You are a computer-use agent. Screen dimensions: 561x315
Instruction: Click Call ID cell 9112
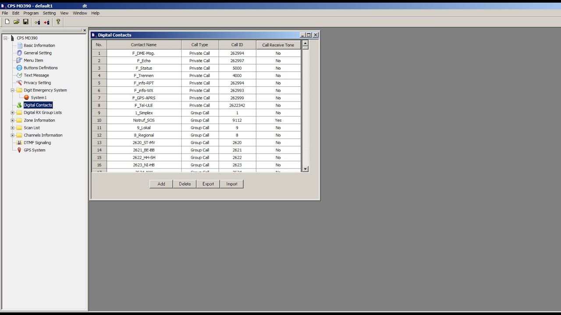click(237, 120)
